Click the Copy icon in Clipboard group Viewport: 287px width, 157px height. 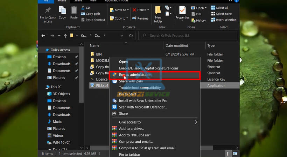pyautogui.click(x=62, y=13)
